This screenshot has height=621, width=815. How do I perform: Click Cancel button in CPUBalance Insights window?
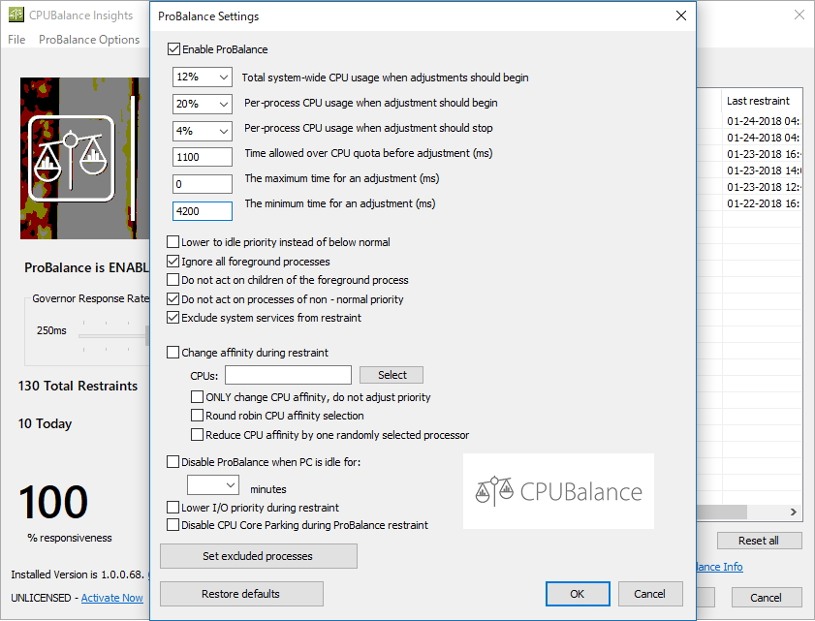[x=767, y=598]
